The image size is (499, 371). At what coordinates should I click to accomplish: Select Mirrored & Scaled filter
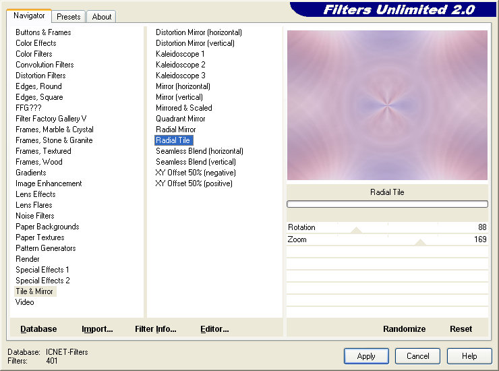click(184, 108)
